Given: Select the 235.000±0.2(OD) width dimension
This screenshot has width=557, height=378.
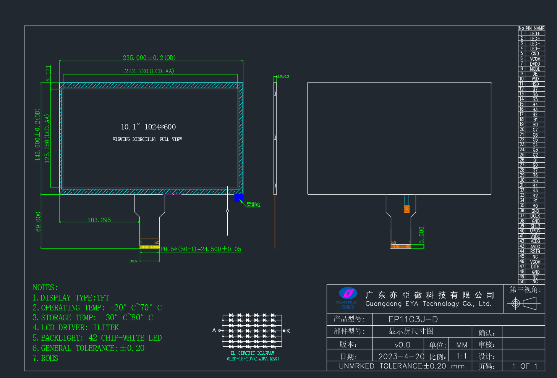Looking at the screenshot, I should (x=149, y=58).
